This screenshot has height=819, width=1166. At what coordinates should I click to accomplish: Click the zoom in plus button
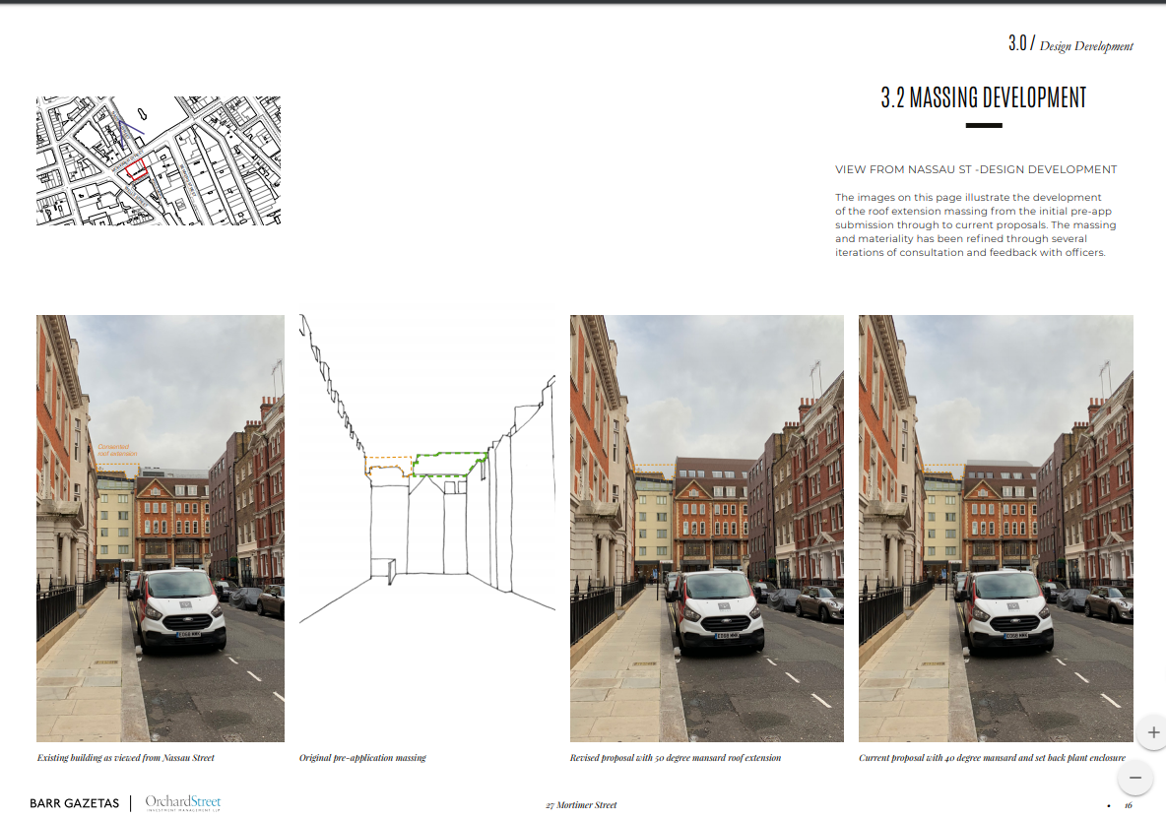coord(1152,732)
